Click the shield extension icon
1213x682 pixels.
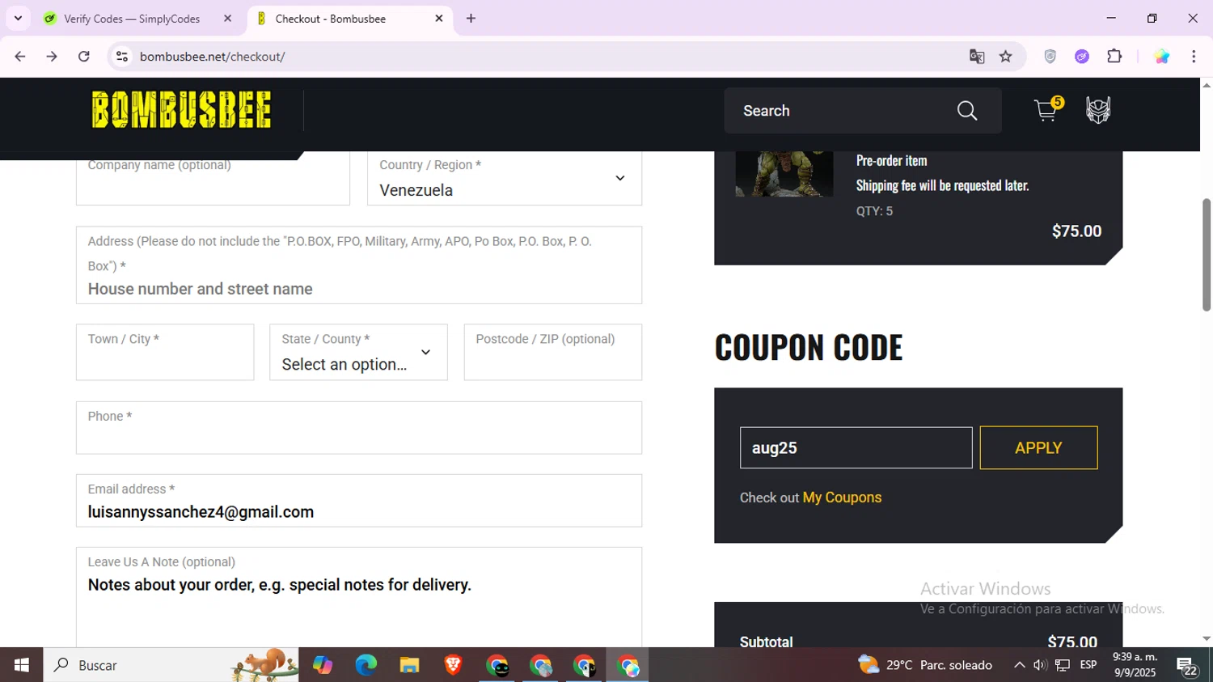click(x=1050, y=57)
